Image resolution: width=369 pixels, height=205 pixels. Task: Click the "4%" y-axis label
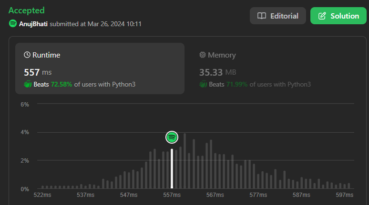[25, 132]
